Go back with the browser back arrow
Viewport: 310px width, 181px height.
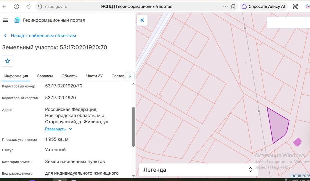click(x=4, y=6)
